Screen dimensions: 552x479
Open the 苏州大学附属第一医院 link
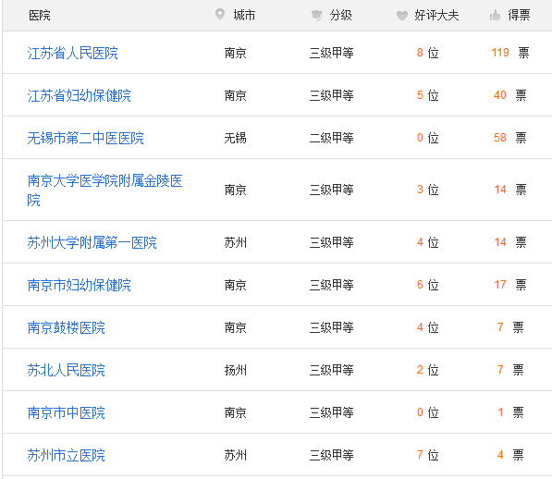92,242
